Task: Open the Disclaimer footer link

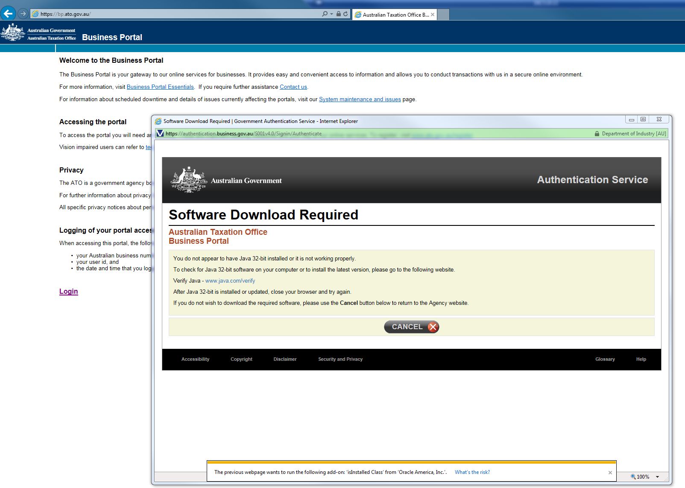Action: [x=285, y=359]
